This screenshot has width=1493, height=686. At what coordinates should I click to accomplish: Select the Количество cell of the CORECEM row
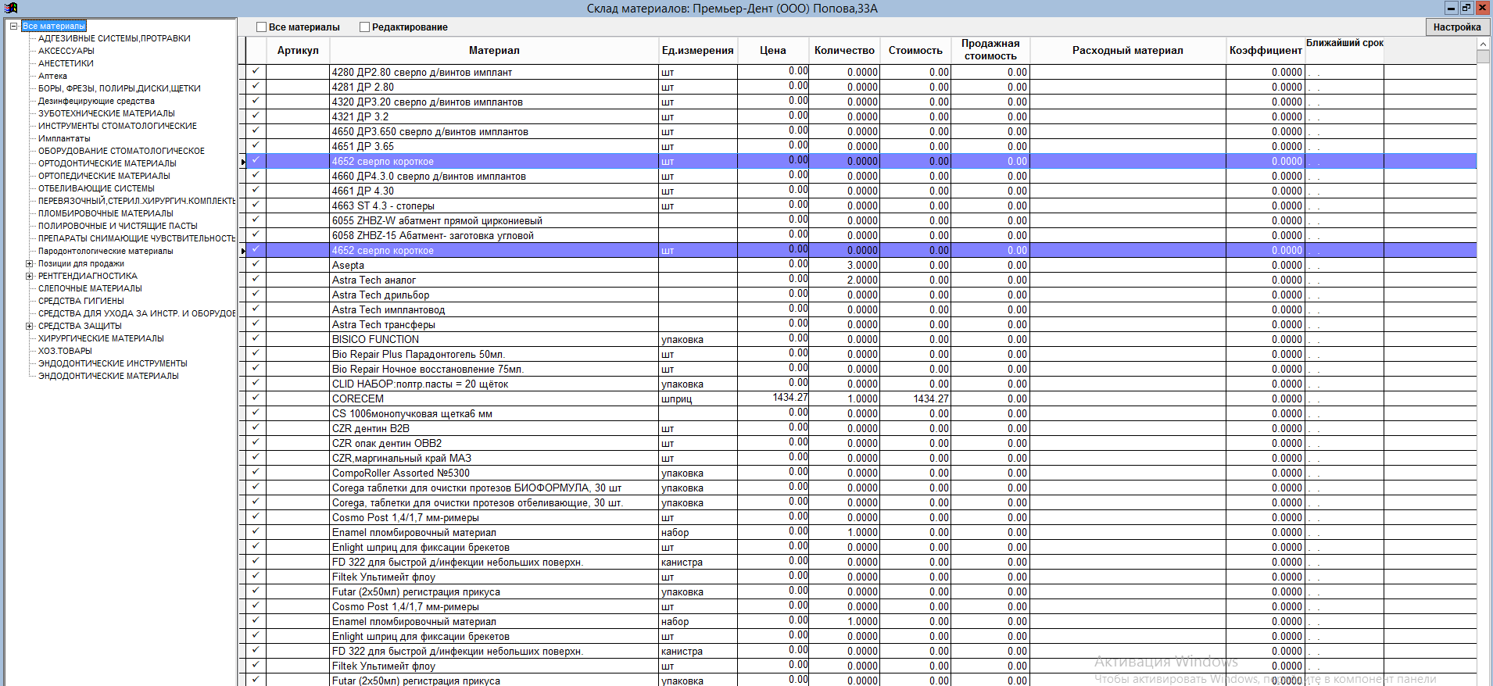[844, 399]
